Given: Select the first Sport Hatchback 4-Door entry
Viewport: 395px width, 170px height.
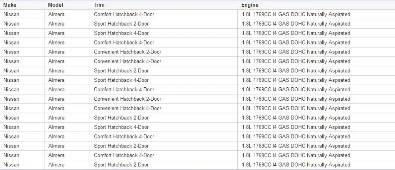Looking at the screenshot, I should coord(121,33).
